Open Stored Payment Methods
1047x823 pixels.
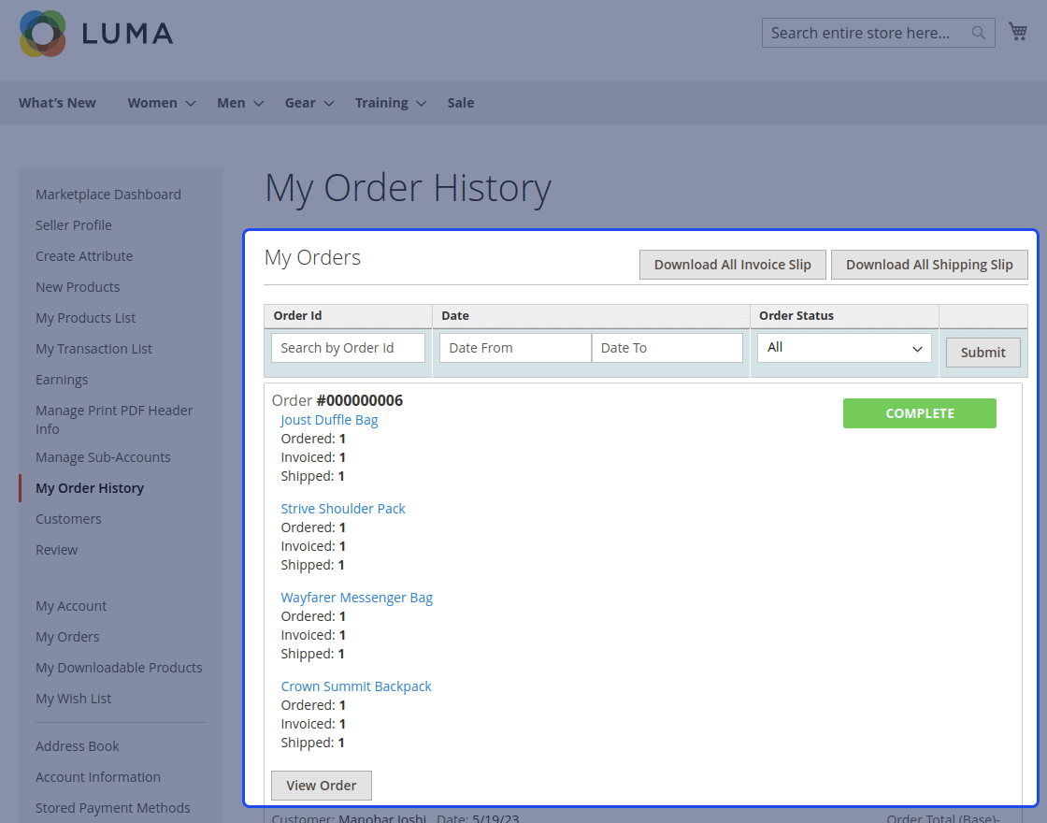113,808
